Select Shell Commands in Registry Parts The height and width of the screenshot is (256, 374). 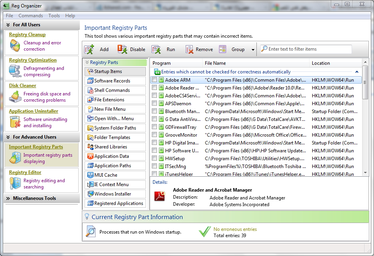(112, 90)
